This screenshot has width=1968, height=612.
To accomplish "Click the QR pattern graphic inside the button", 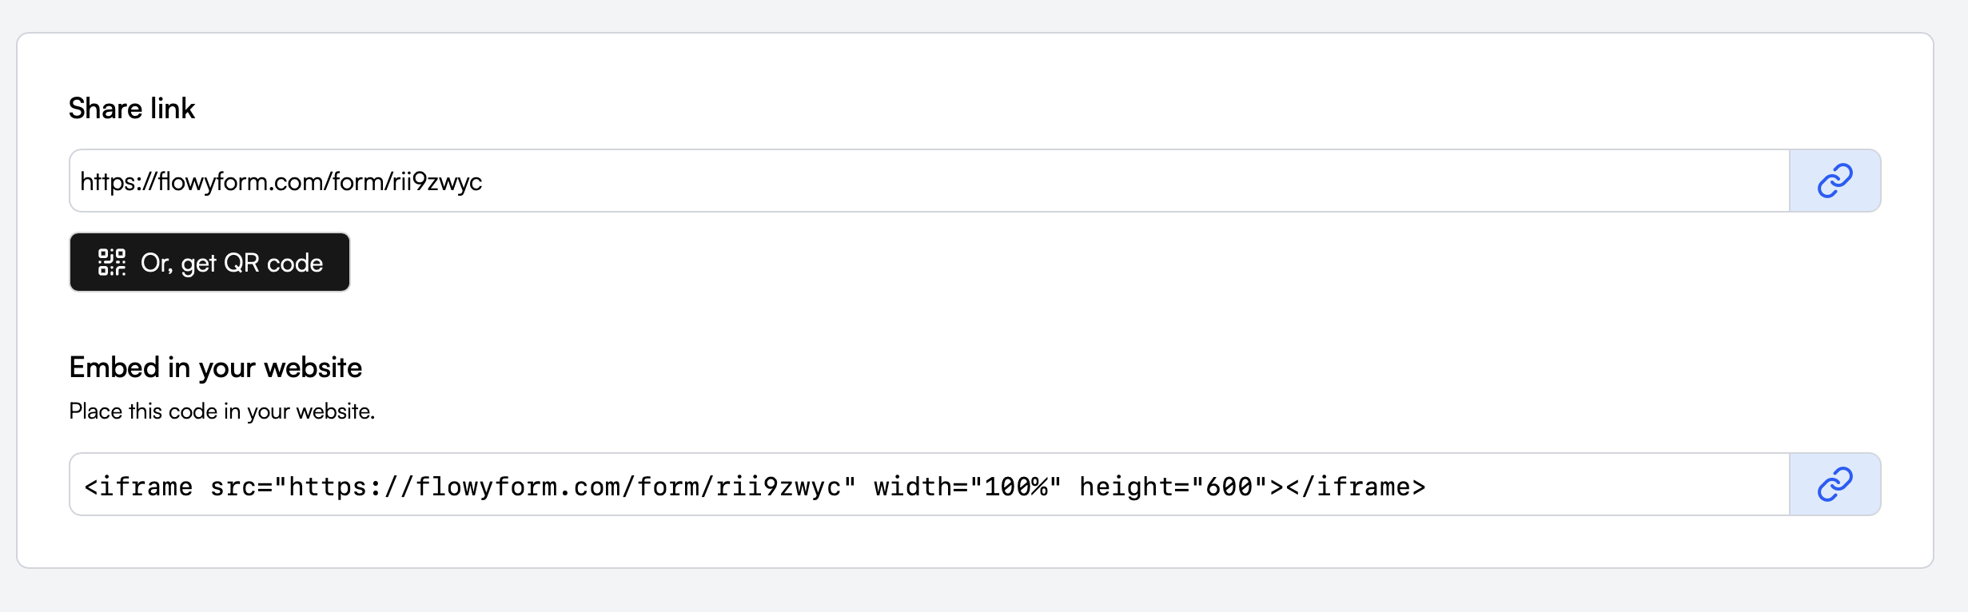I will tap(112, 261).
